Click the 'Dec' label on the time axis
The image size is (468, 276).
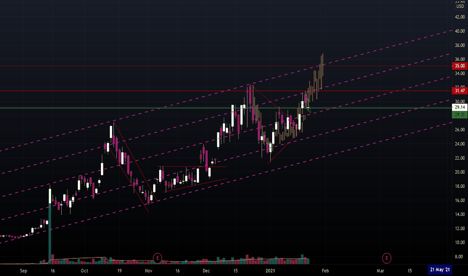206,271
